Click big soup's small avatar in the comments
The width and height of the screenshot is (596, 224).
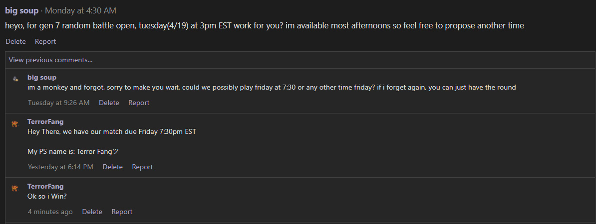15,78
